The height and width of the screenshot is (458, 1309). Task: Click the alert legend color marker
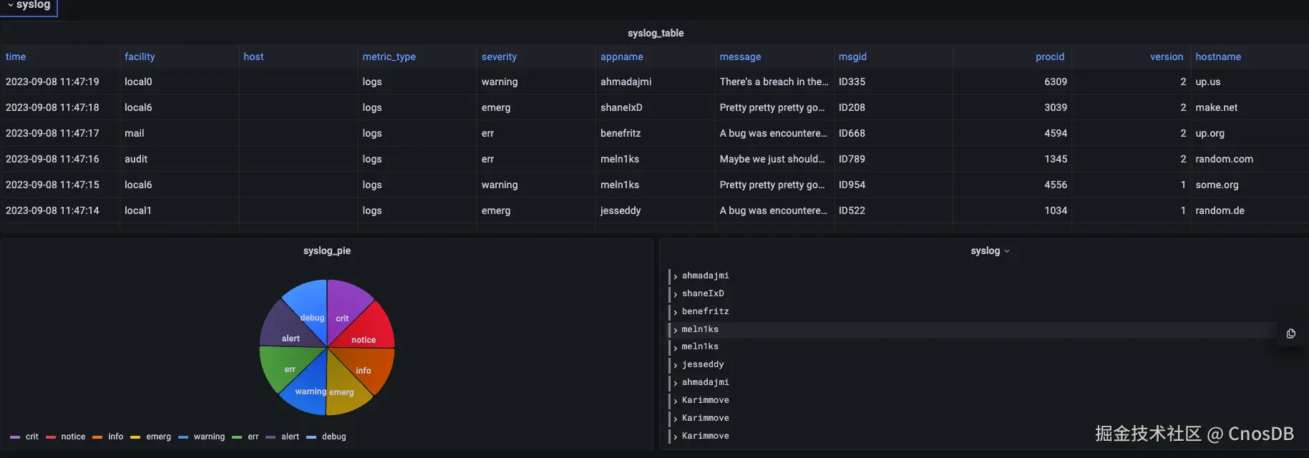click(271, 437)
